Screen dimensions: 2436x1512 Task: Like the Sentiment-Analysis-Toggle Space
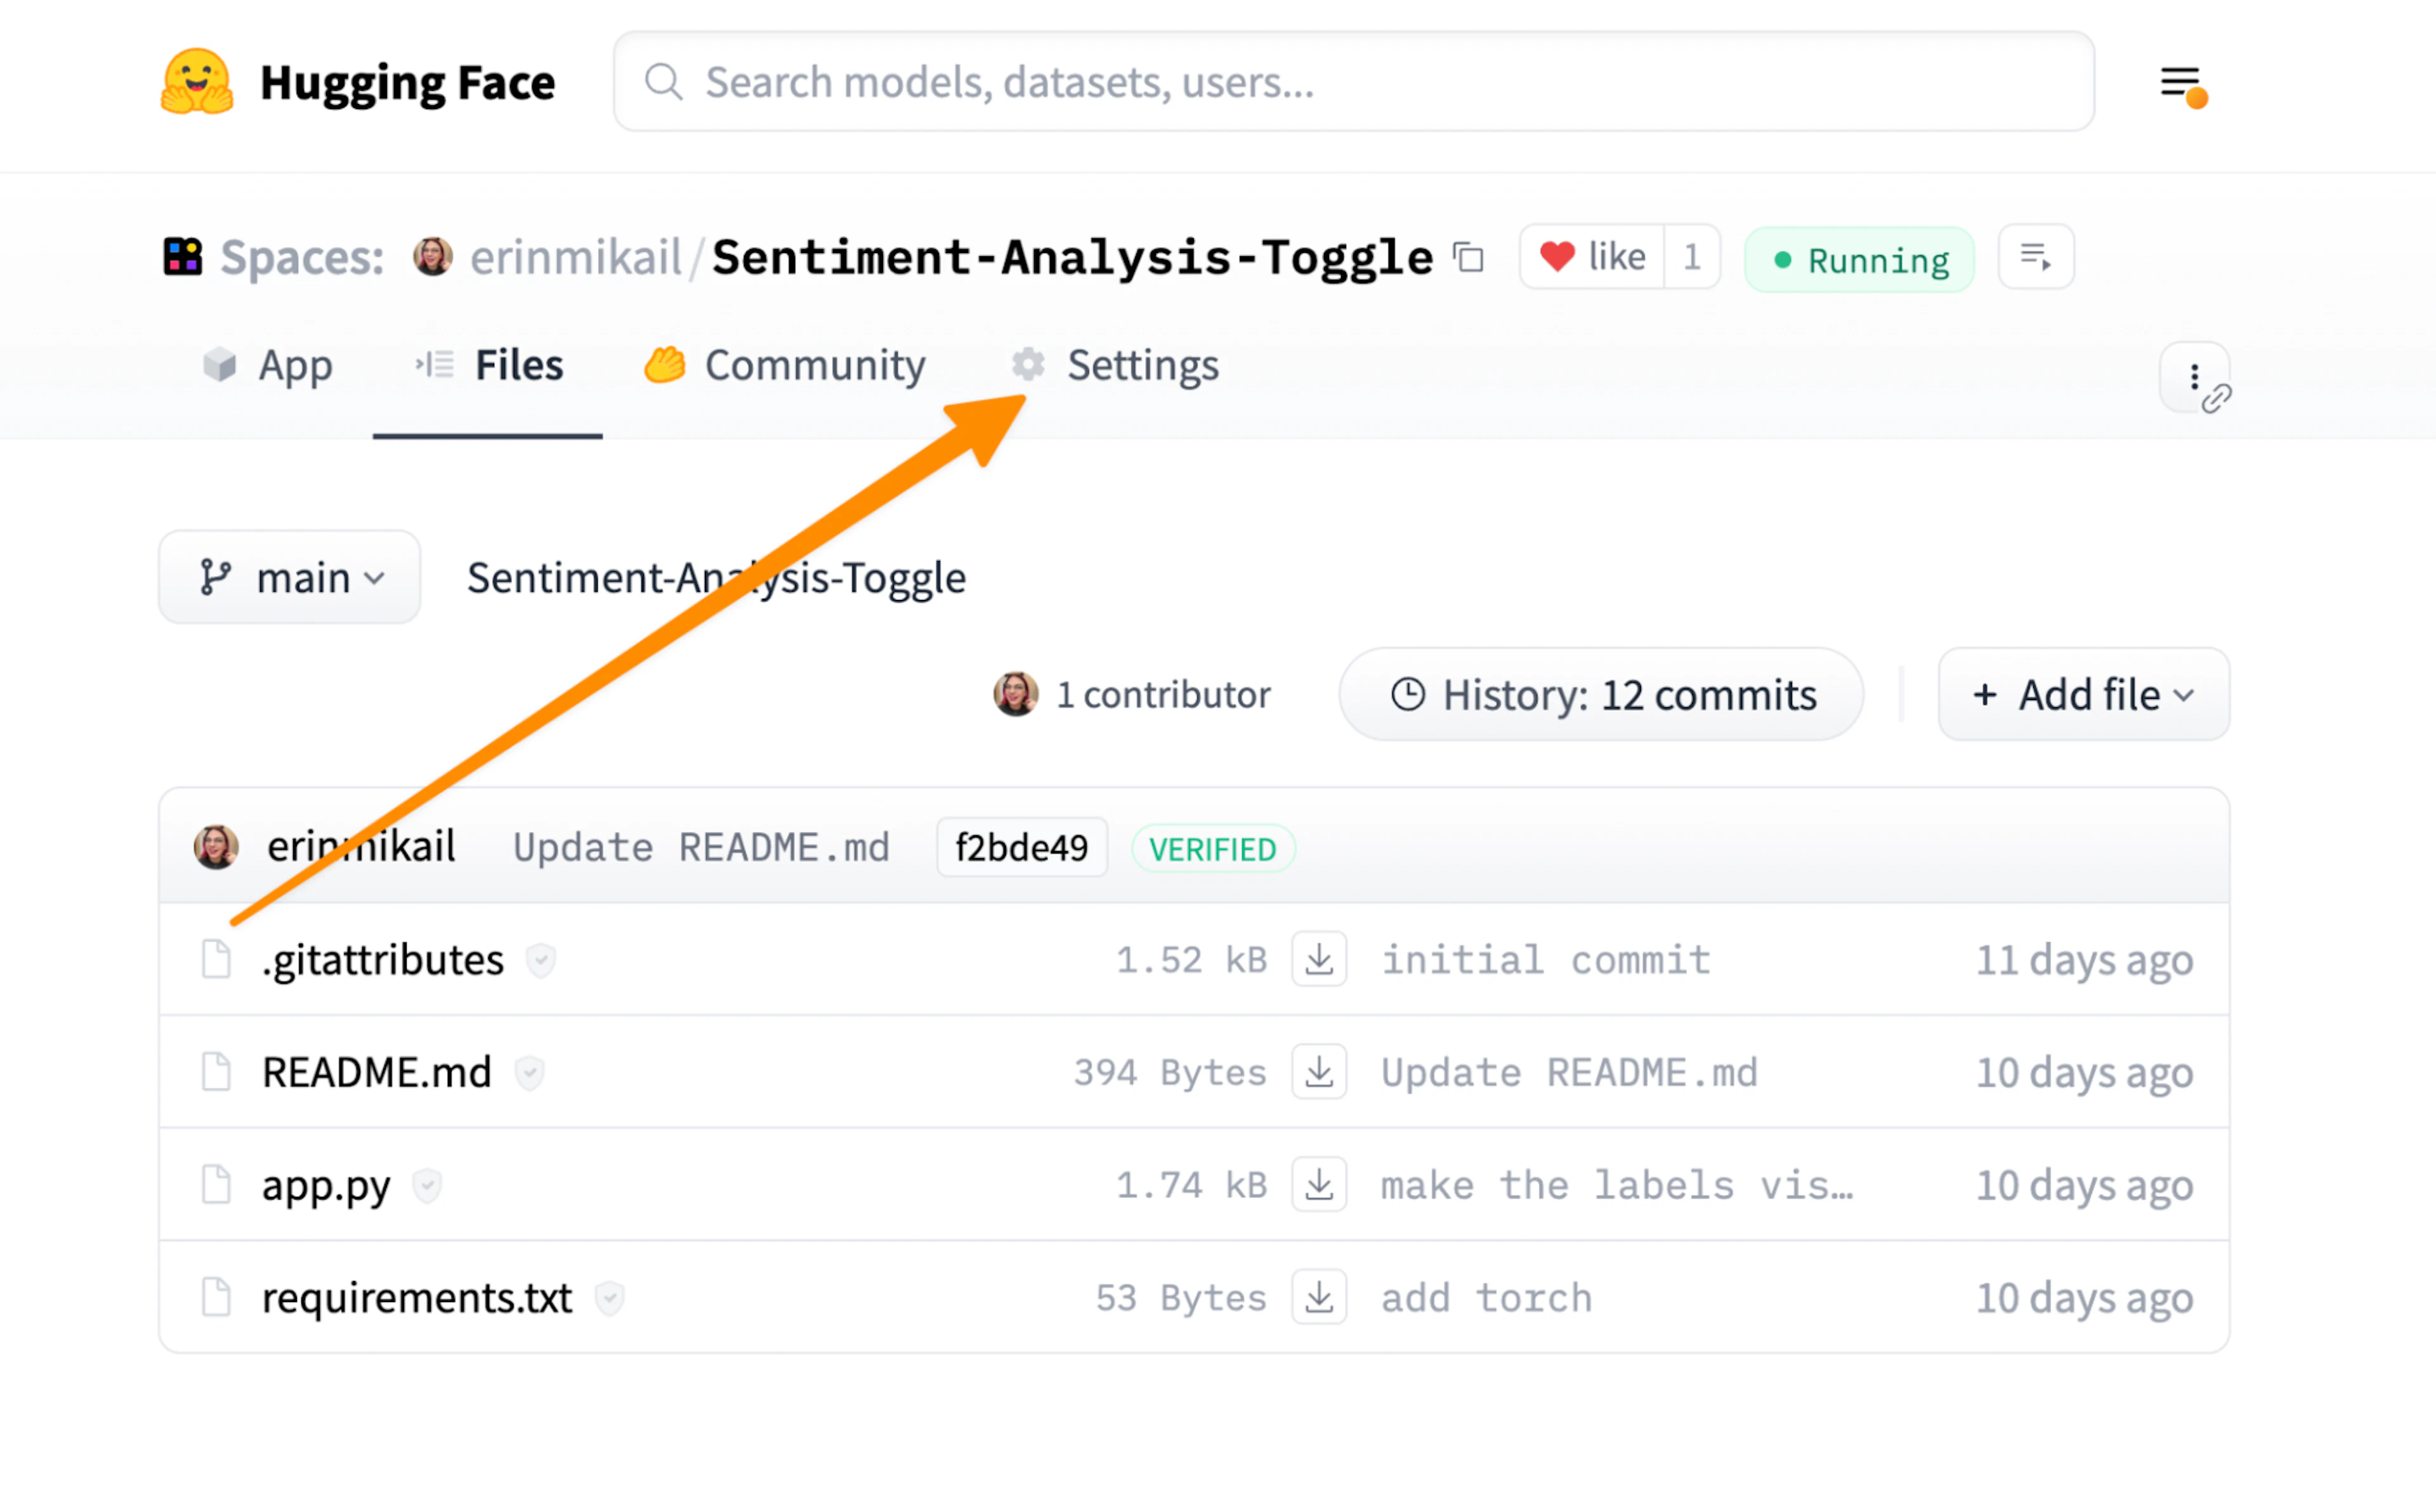(1590, 257)
